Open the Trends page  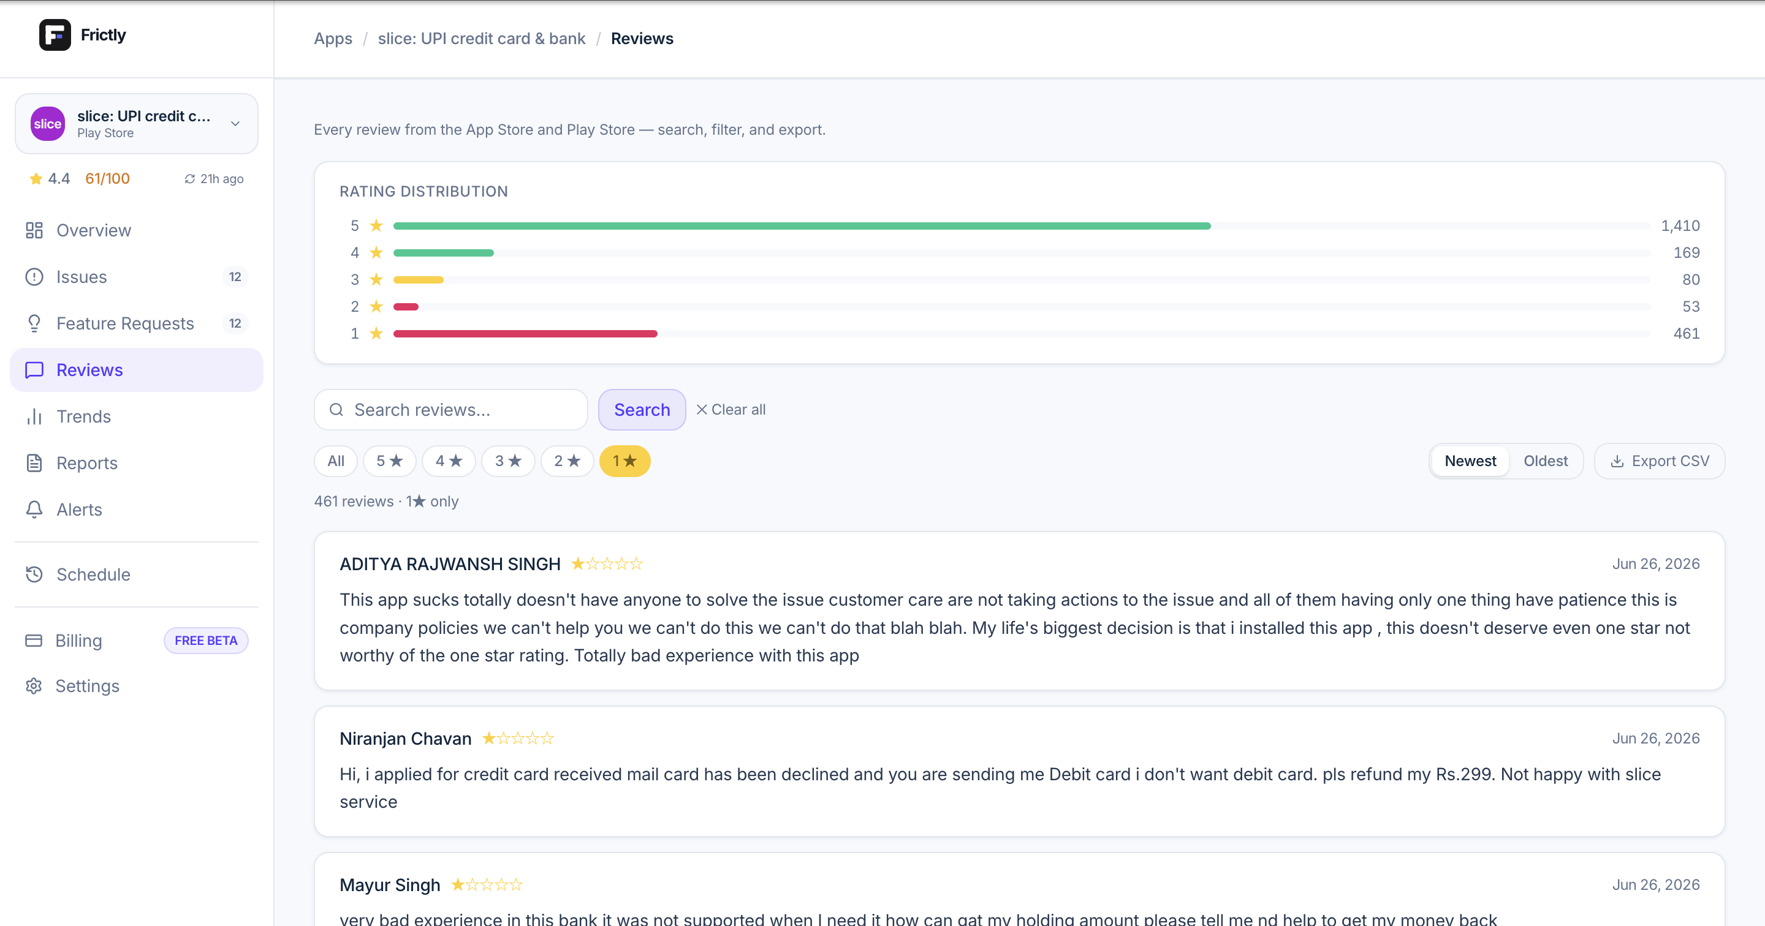pyautogui.click(x=136, y=416)
